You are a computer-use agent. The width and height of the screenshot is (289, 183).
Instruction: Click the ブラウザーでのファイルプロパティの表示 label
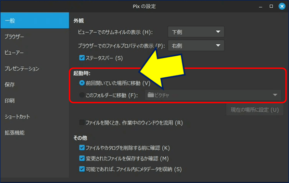tap(121, 46)
